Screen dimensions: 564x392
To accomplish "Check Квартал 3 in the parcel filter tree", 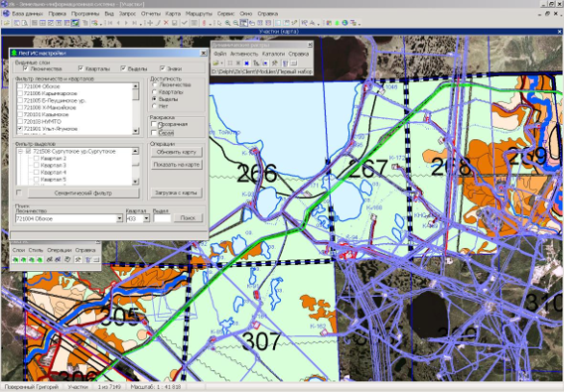I will [x=37, y=165].
